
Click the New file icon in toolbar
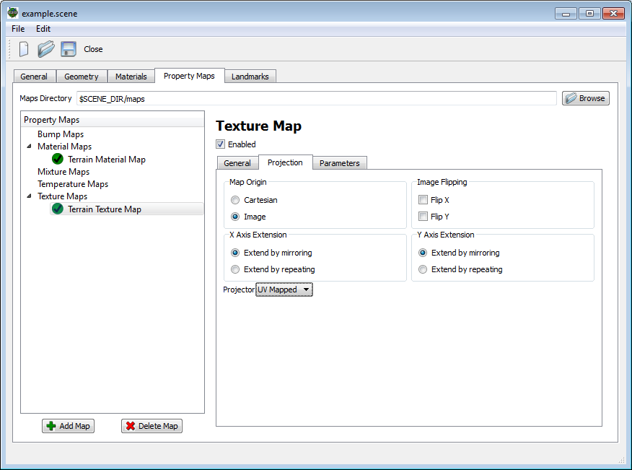pyautogui.click(x=24, y=49)
